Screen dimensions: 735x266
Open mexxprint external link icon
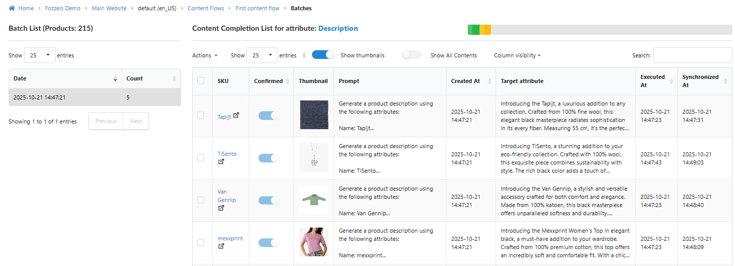click(221, 246)
